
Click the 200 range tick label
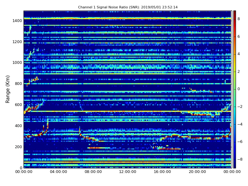pyautogui.click(x=19, y=147)
